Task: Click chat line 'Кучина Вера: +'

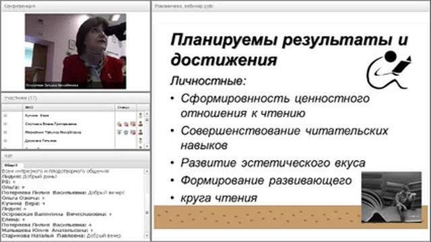Action: pos(24,203)
